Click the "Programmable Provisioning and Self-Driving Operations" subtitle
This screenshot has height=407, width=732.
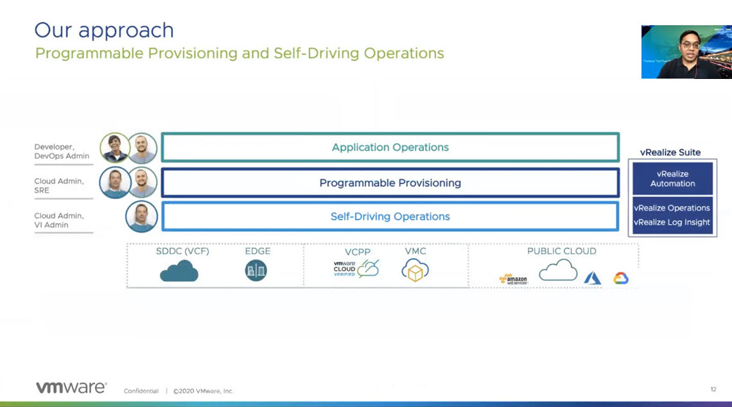240,54
